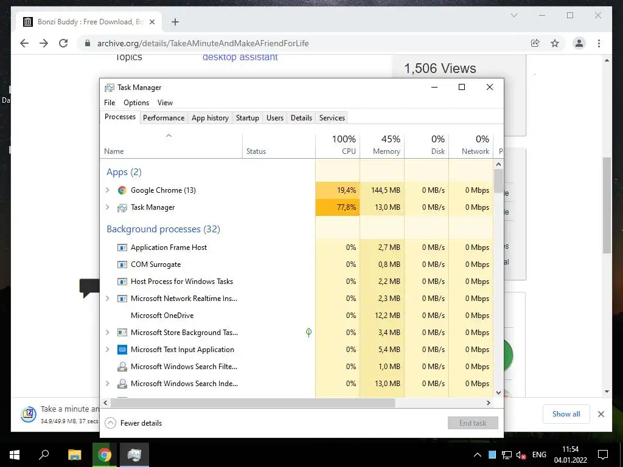Open taskbar search magnifier
This screenshot has width=623, height=467.
pos(44,455)
